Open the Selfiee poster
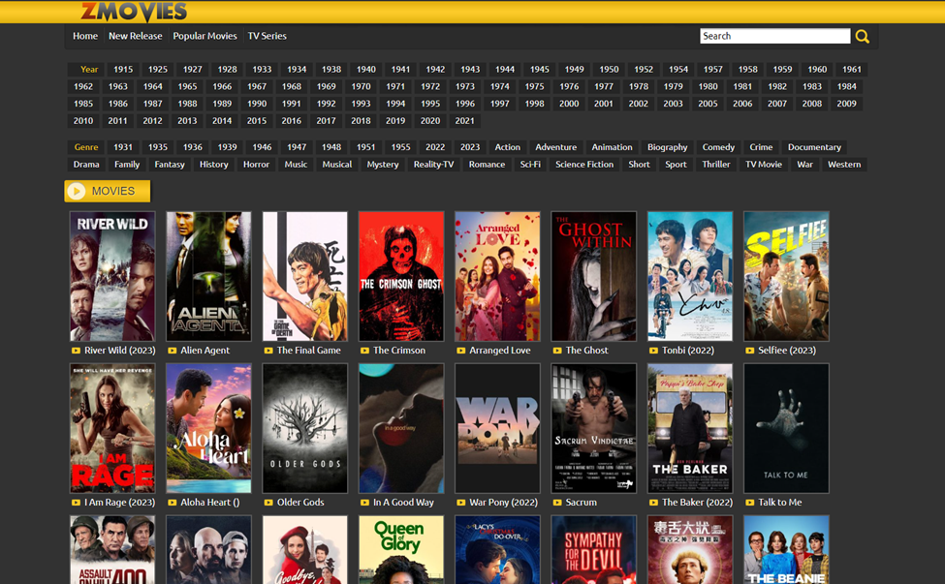 pyautogui.click(x=786, y=276)
